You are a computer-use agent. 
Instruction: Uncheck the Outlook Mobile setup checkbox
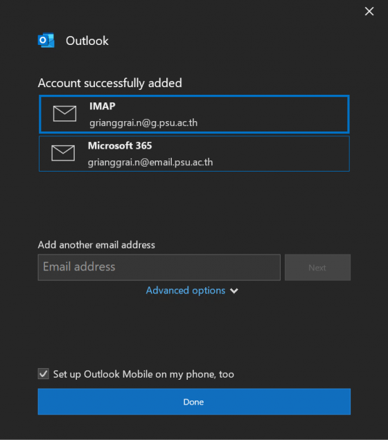point(44,374)
